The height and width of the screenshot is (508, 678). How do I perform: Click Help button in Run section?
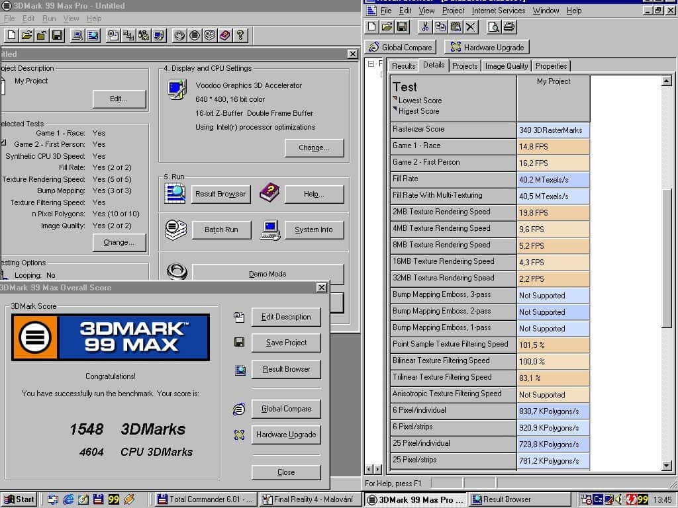coord(314,194)
